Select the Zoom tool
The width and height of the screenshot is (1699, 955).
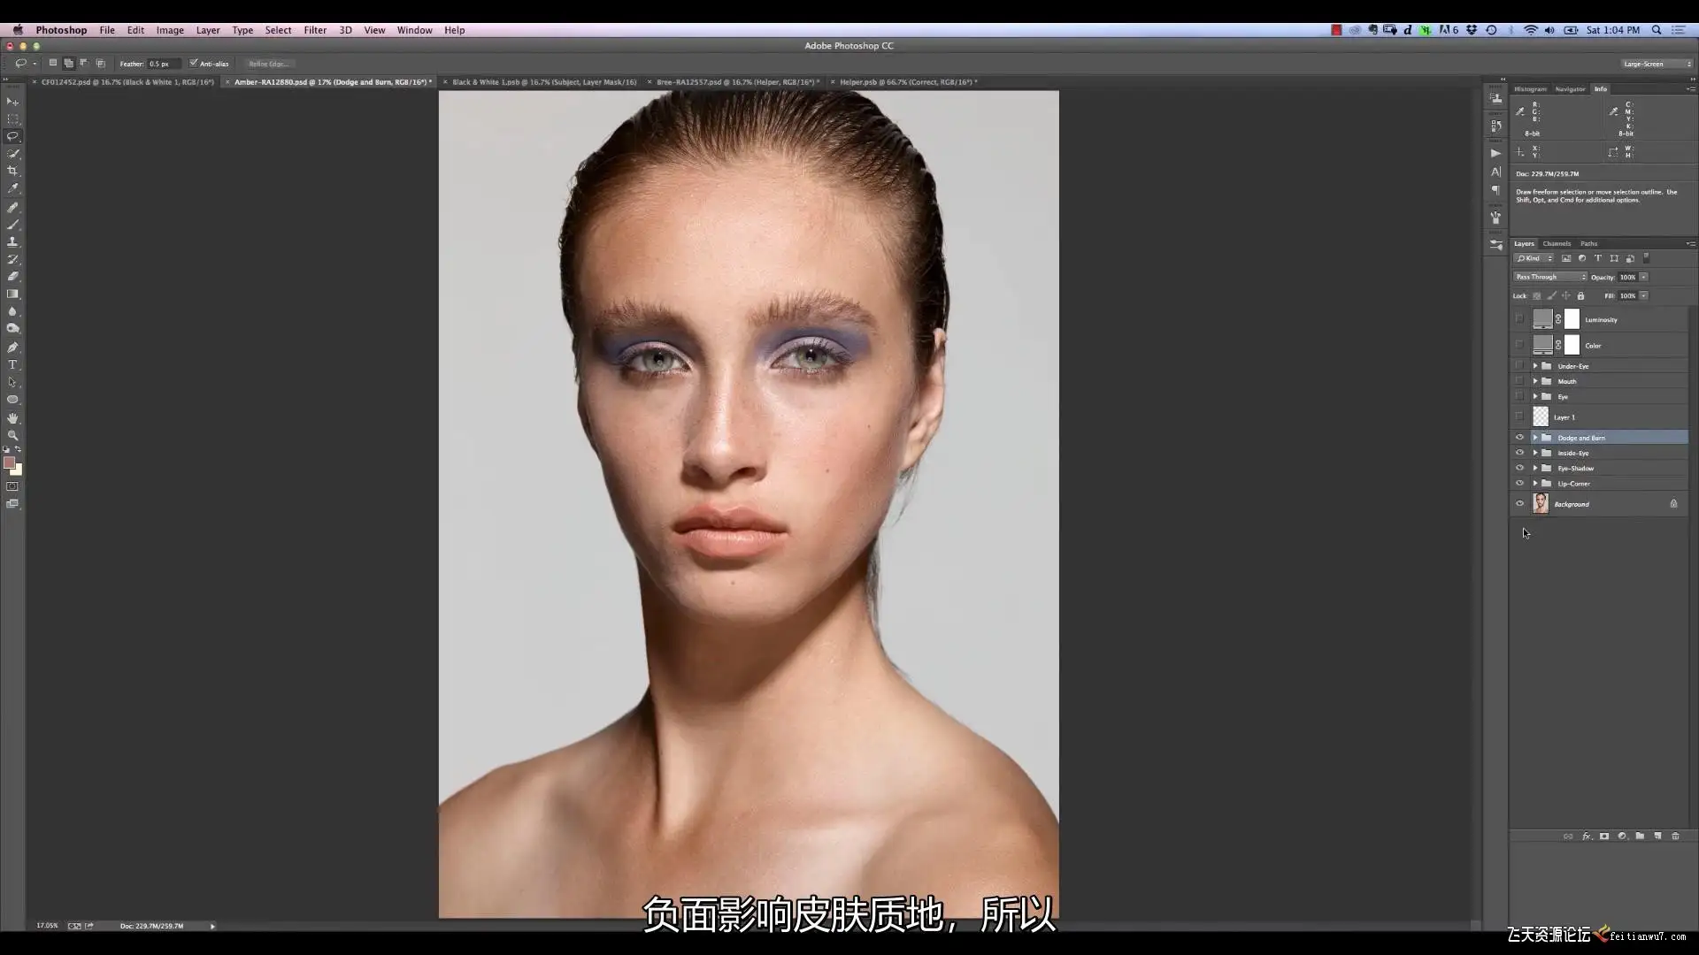tap(12, 435)
